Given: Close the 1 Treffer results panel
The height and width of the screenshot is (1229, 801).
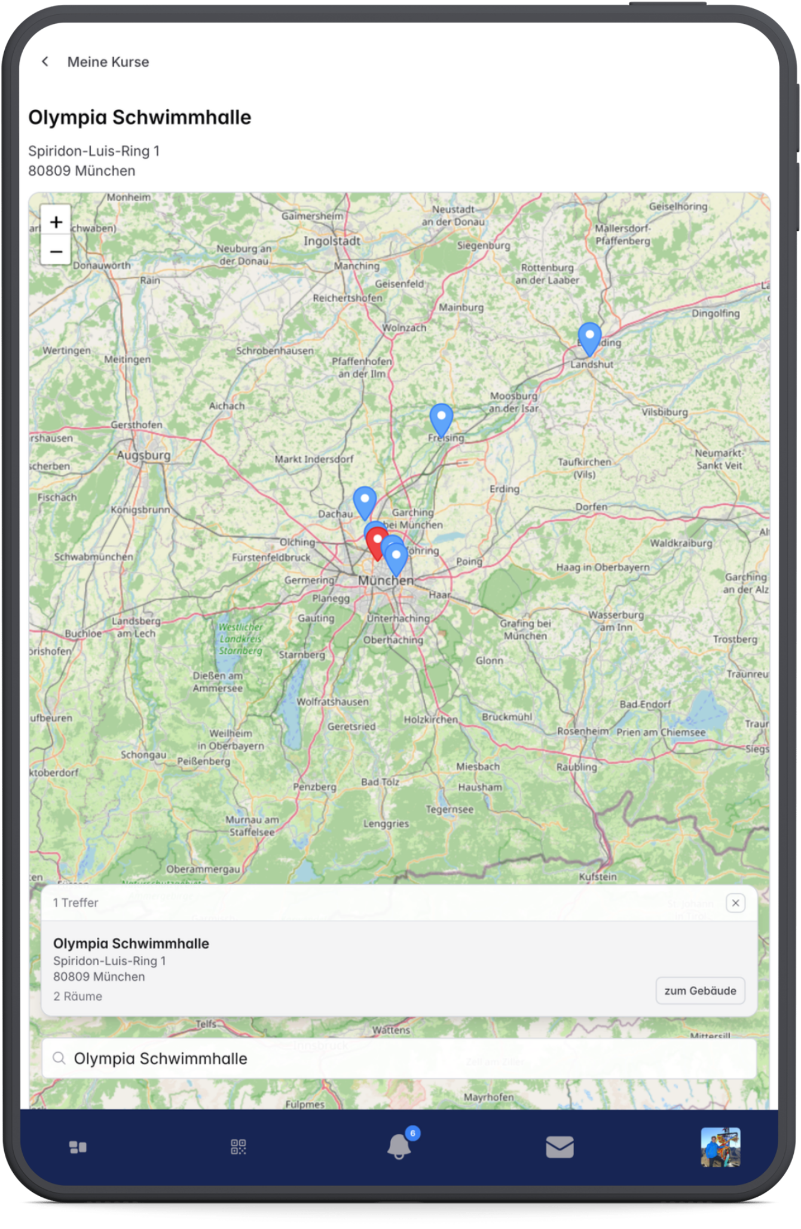Looking at the screenshot, I should click(x=736, y=903).
